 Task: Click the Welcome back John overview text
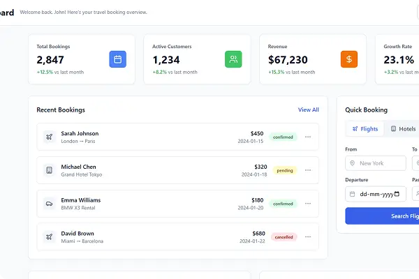[x=83, y=13]
